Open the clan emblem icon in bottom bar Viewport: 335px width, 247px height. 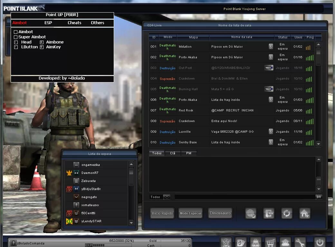point(226,242)
